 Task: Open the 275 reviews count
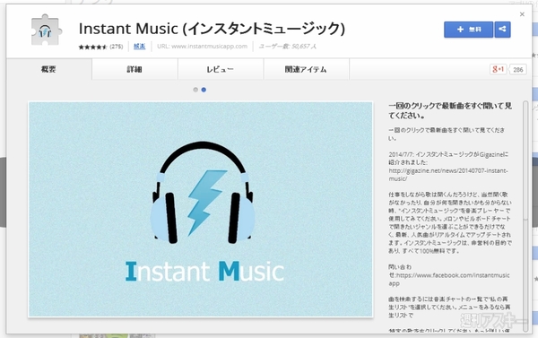point(117,47)
